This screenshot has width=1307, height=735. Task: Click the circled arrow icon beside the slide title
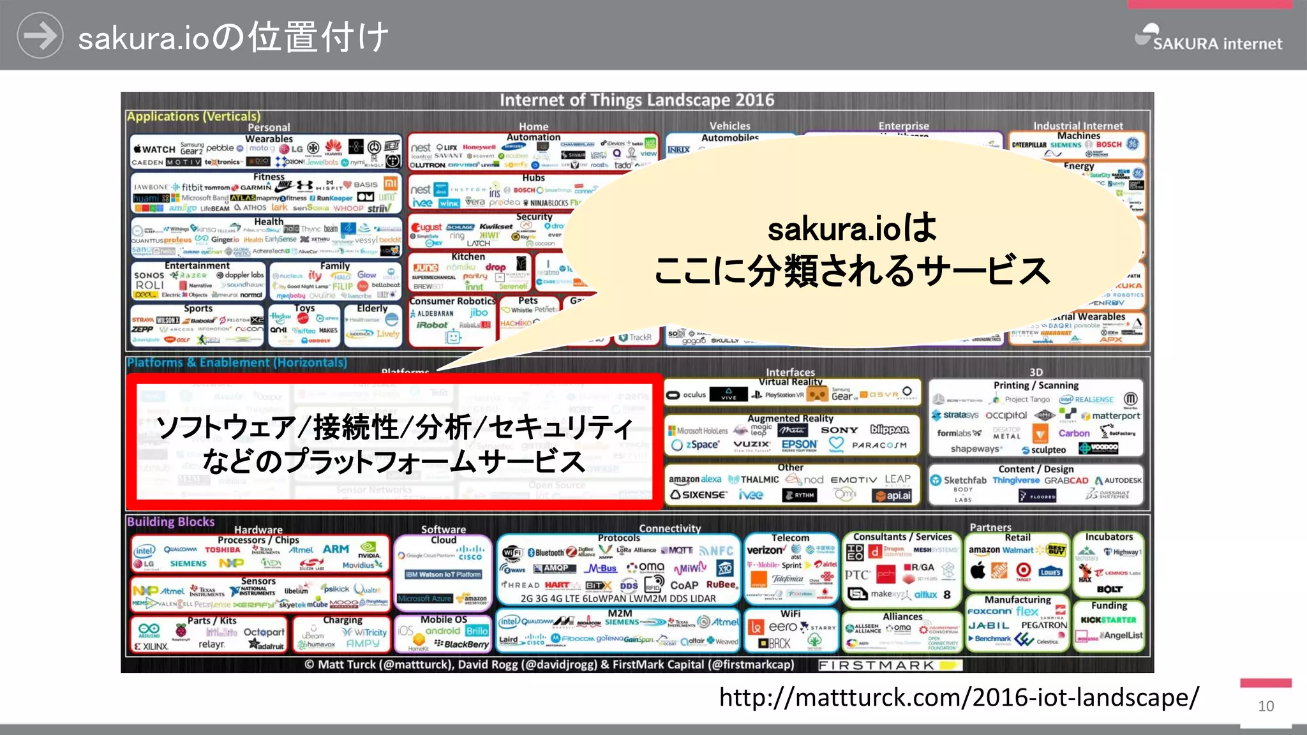click(x=40, y=36)
